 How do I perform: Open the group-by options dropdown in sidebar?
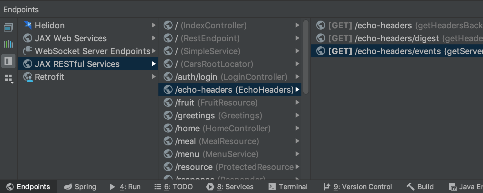[8, 78]
